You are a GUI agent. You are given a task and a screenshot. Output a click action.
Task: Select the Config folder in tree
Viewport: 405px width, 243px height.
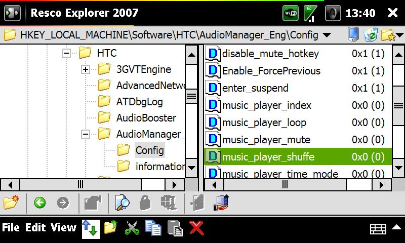pyautogui.click(x=150, y=150)
